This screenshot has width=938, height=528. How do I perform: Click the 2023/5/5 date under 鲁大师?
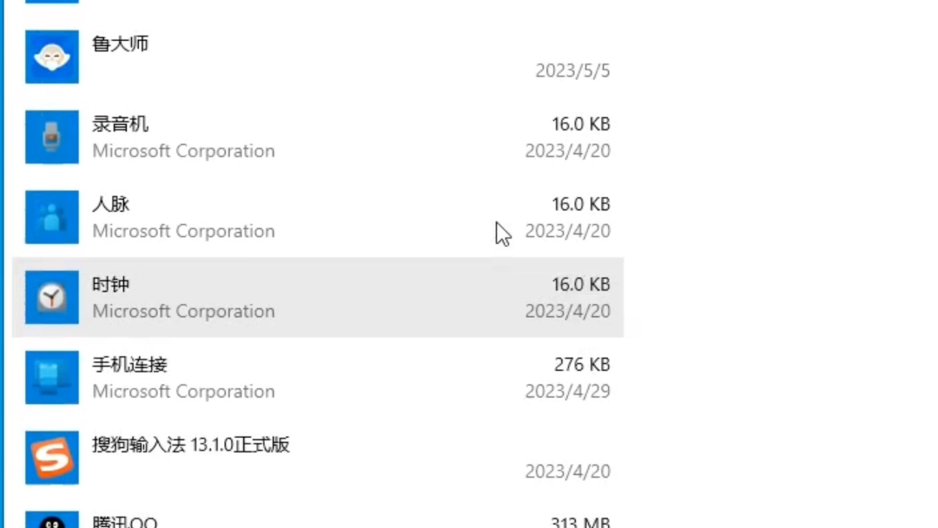click(x=574, y=70)
